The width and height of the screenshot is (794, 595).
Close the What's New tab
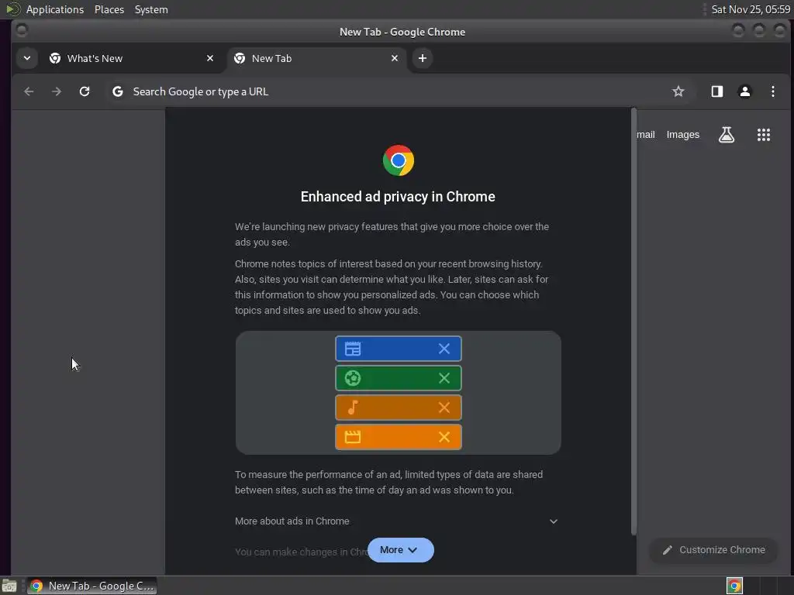pos(210,58)
